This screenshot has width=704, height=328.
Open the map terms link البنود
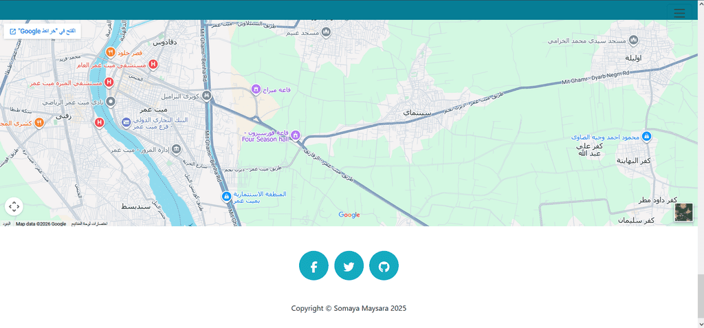click(6, 223)
